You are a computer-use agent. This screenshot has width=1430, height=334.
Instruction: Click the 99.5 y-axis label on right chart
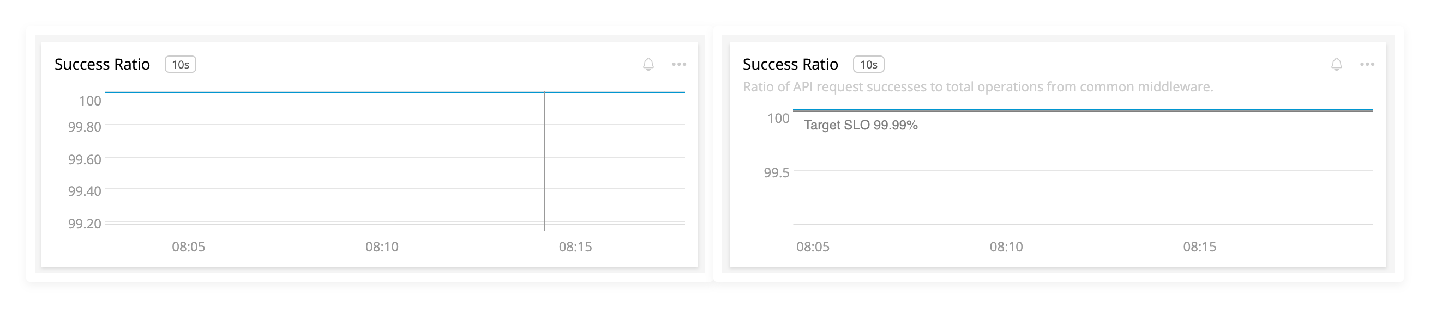(x=777, y=173)
